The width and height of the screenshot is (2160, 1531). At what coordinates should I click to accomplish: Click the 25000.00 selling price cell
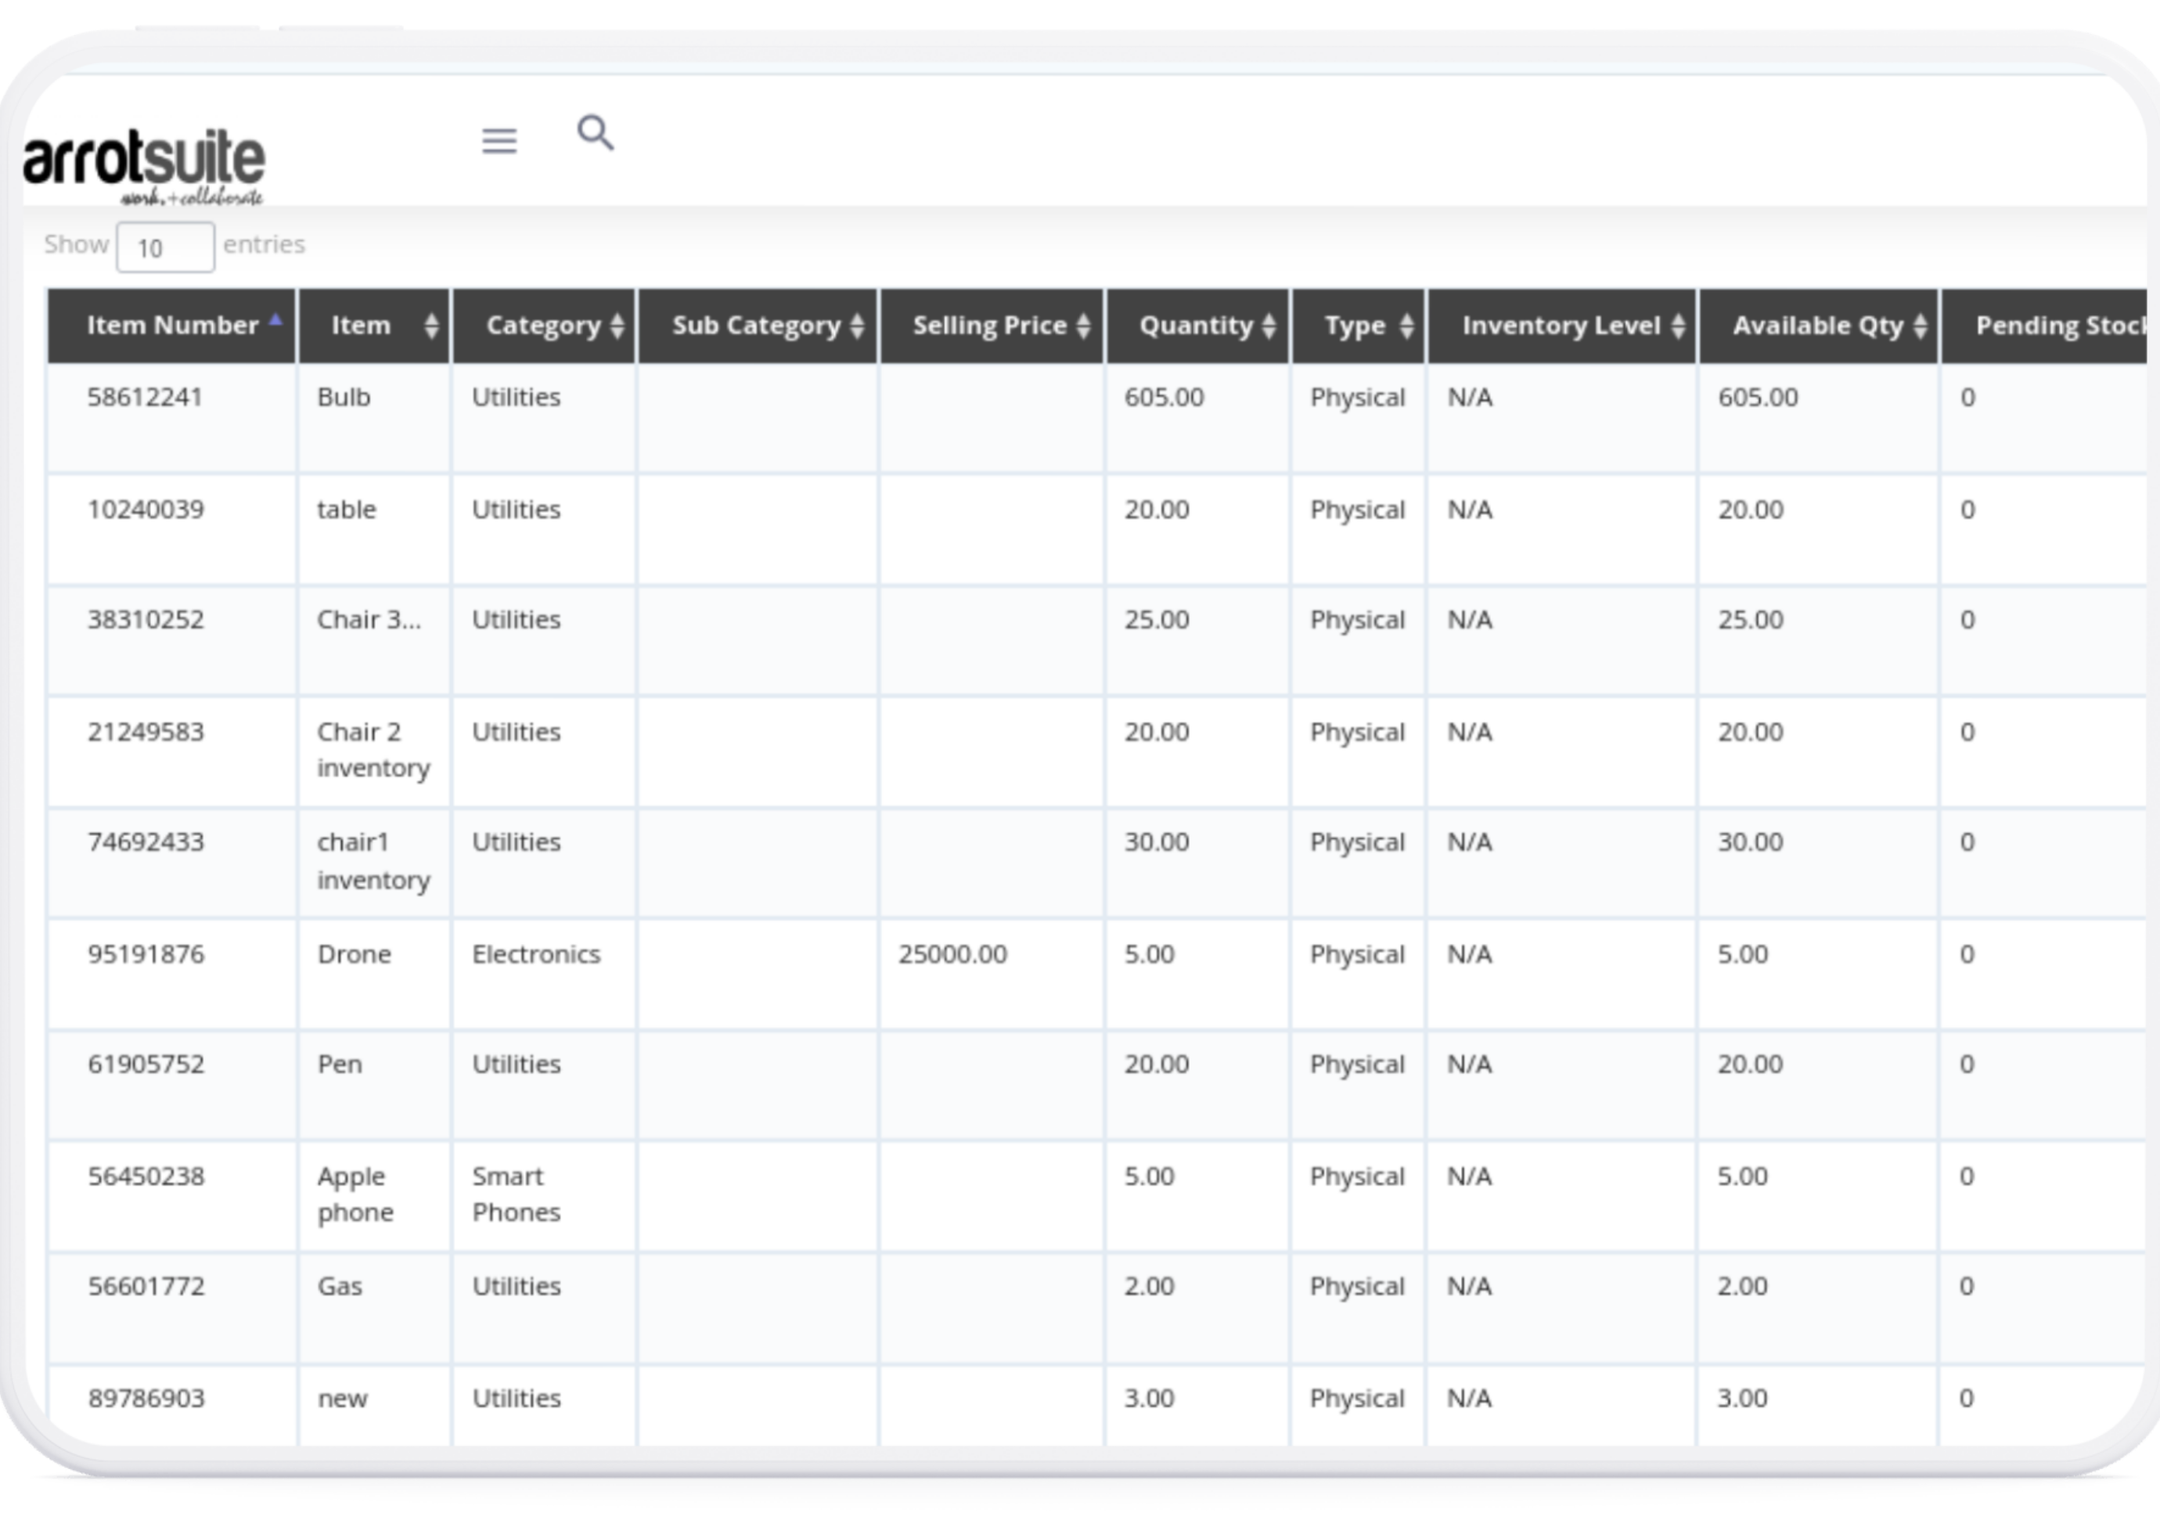pyautogui.click(x=952, y=955)
